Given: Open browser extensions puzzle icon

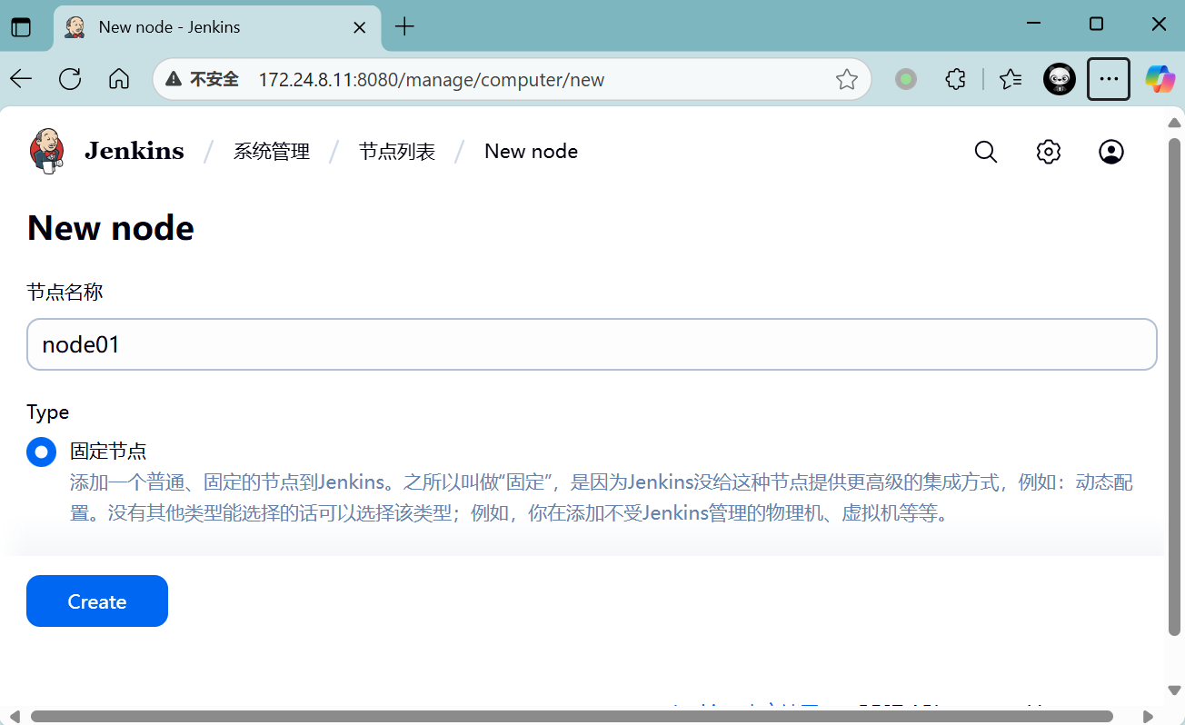Looking at the screenshot, I should (955, 79).
